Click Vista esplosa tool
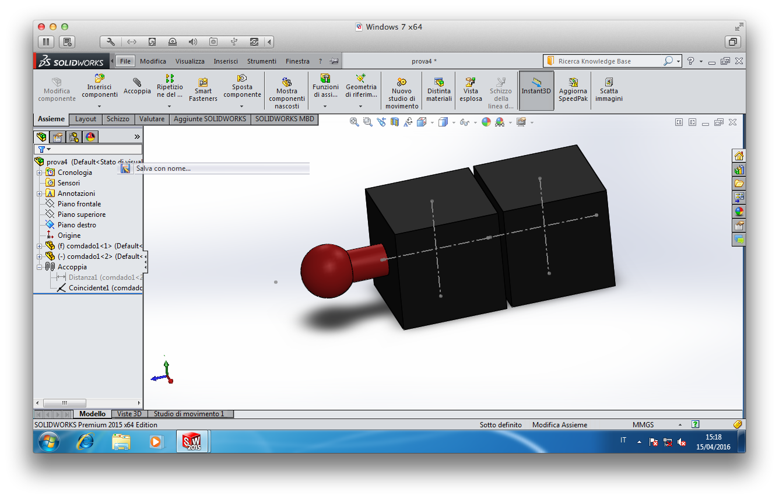This screenshot has width=779, height=499. [x=471, y=90]
